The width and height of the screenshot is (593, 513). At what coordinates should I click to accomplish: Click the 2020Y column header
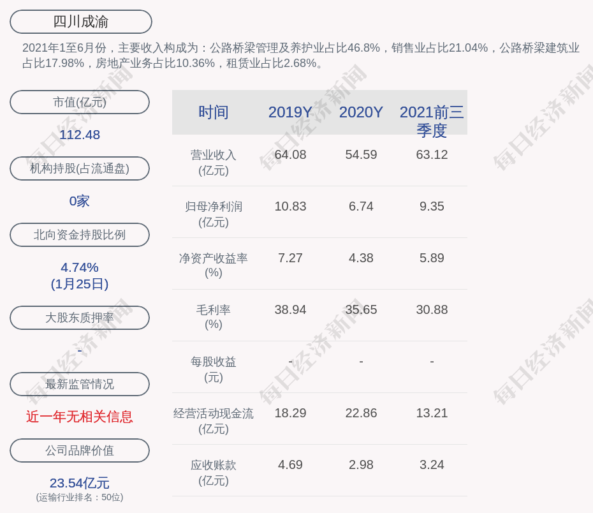(361, 112)
